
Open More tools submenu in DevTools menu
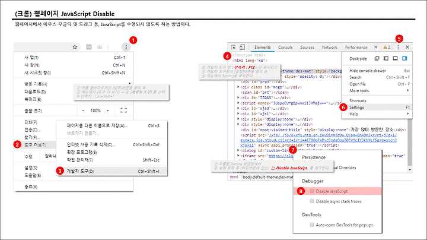coord(377,90)
